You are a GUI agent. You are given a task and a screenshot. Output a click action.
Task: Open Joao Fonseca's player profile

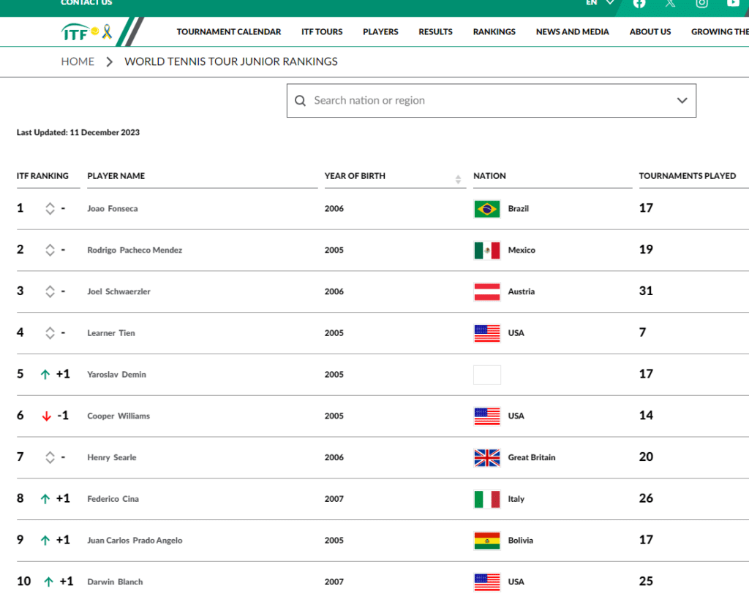(113, 209)
